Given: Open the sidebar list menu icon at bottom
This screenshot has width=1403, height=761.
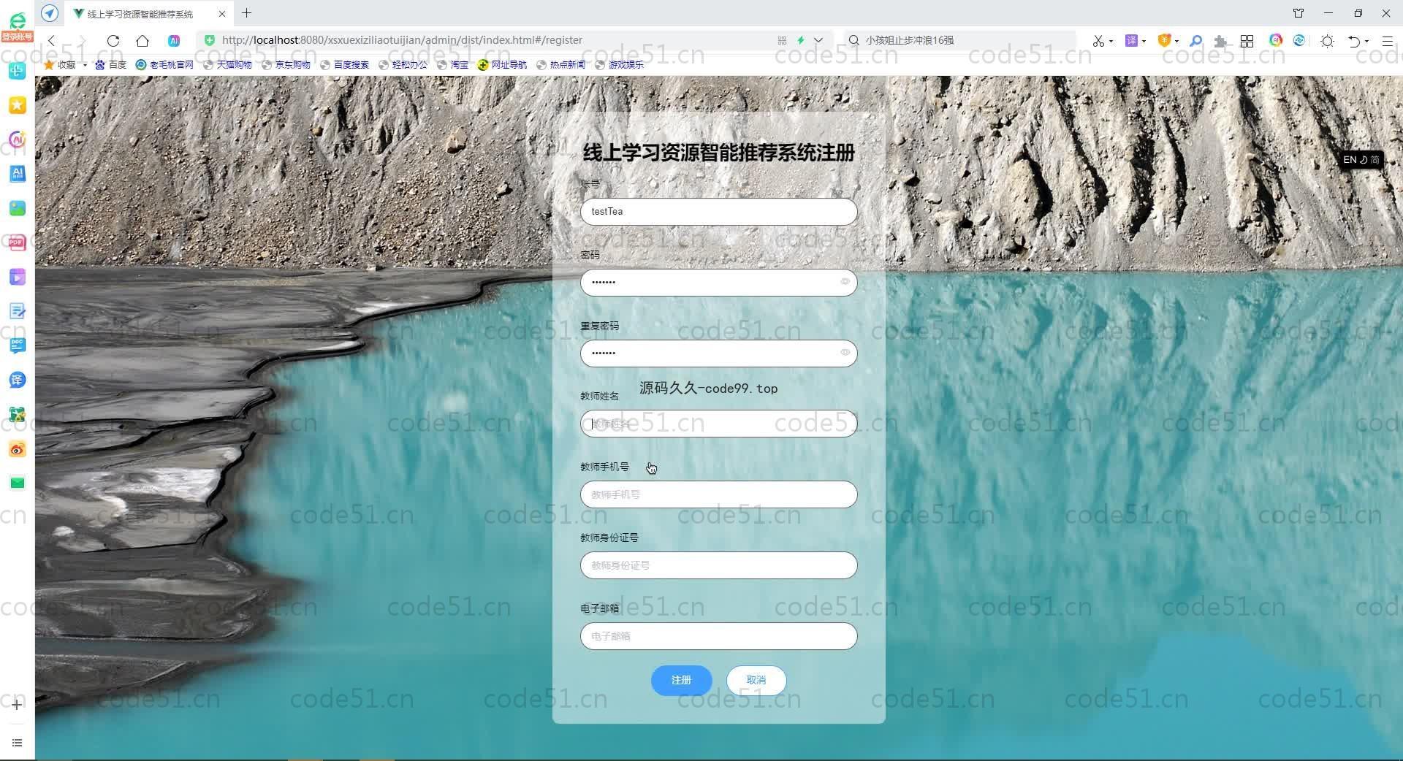Looking at the screenshot, I should (x=17, y=743).
